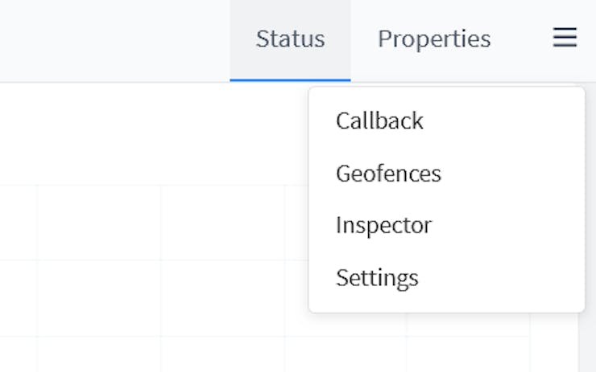Viewport: 596px width, 372px height.
Task: Show the Settings page
Action: click(x=377, y=278)
